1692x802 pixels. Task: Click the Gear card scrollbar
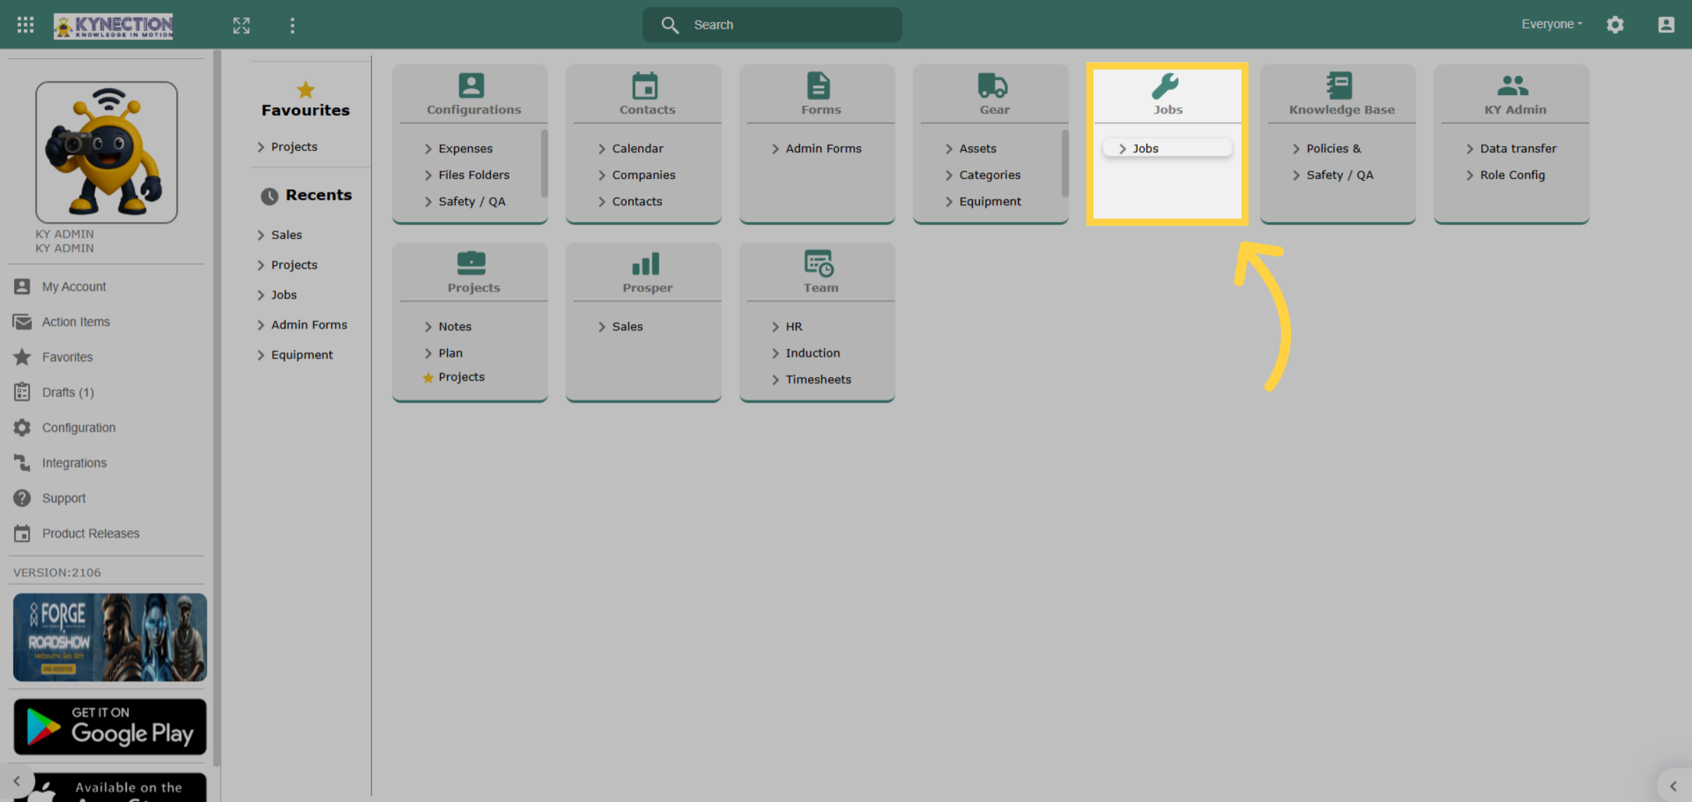coord(1065,163)
